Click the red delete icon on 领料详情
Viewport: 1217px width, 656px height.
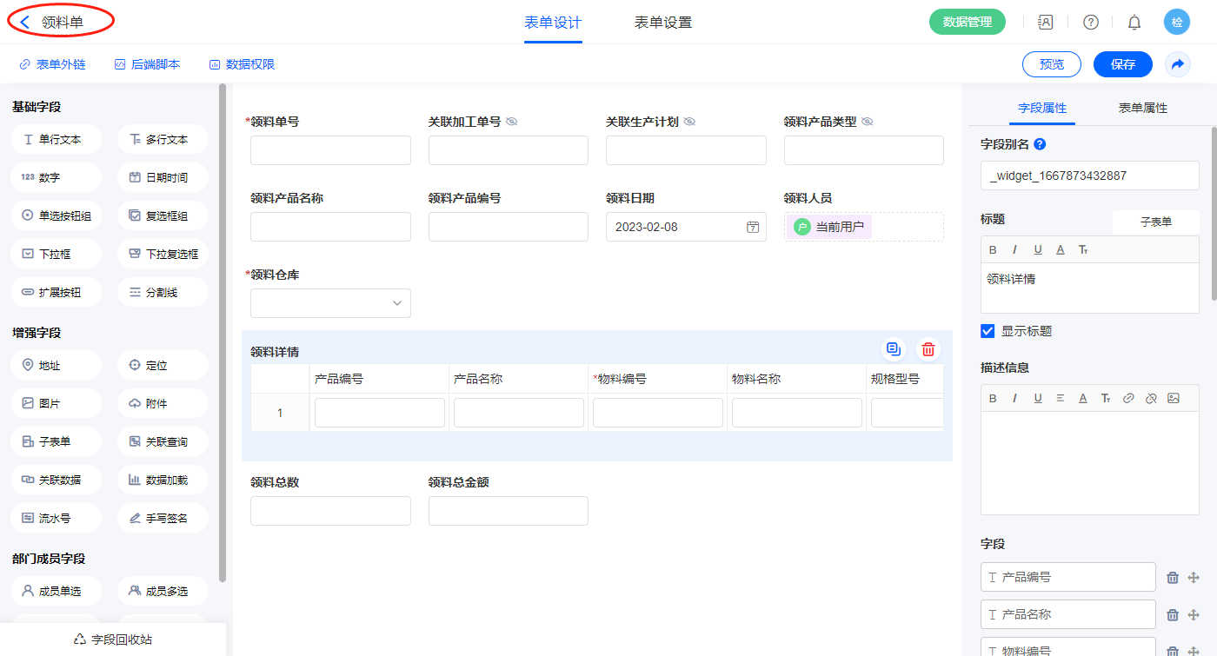pos(928,349)
